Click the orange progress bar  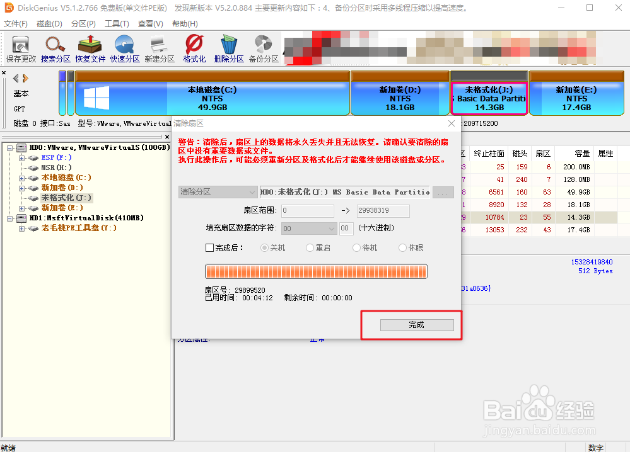[315, 270]
